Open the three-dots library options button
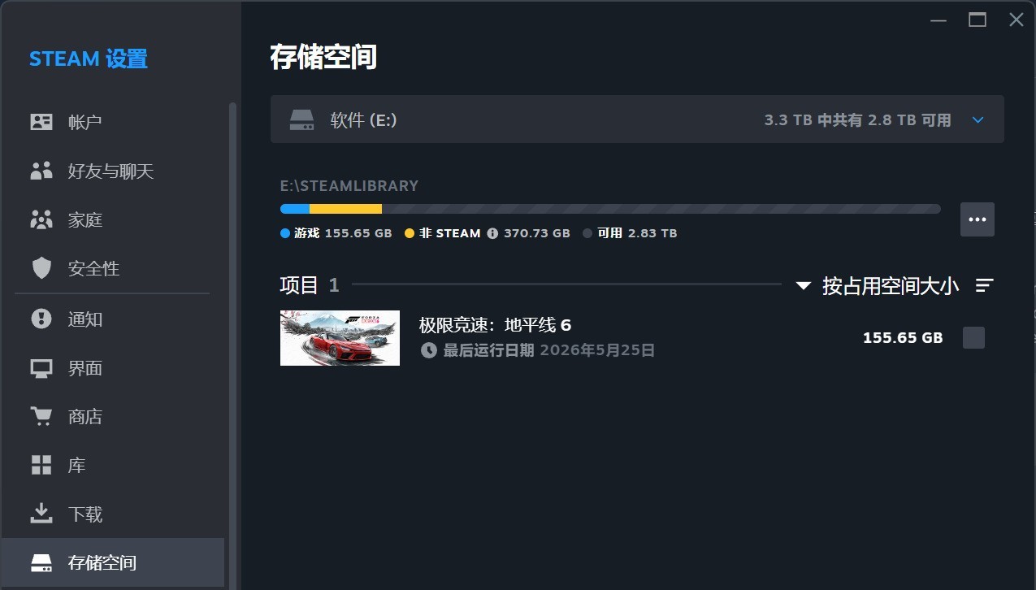 977,219
